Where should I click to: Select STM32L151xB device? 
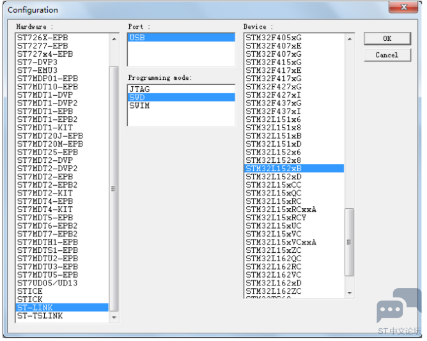[294, 136]
